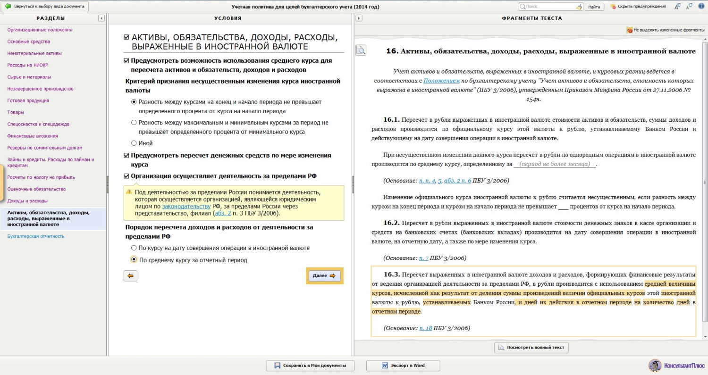This screenshot has height=375, width=708.
Task: Expand the Условия panel with arrow
Action: (359, 18)
